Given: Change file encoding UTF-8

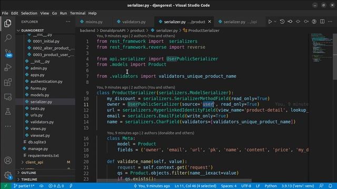Looking at the screenshot, I should click(x=246, y=186).
